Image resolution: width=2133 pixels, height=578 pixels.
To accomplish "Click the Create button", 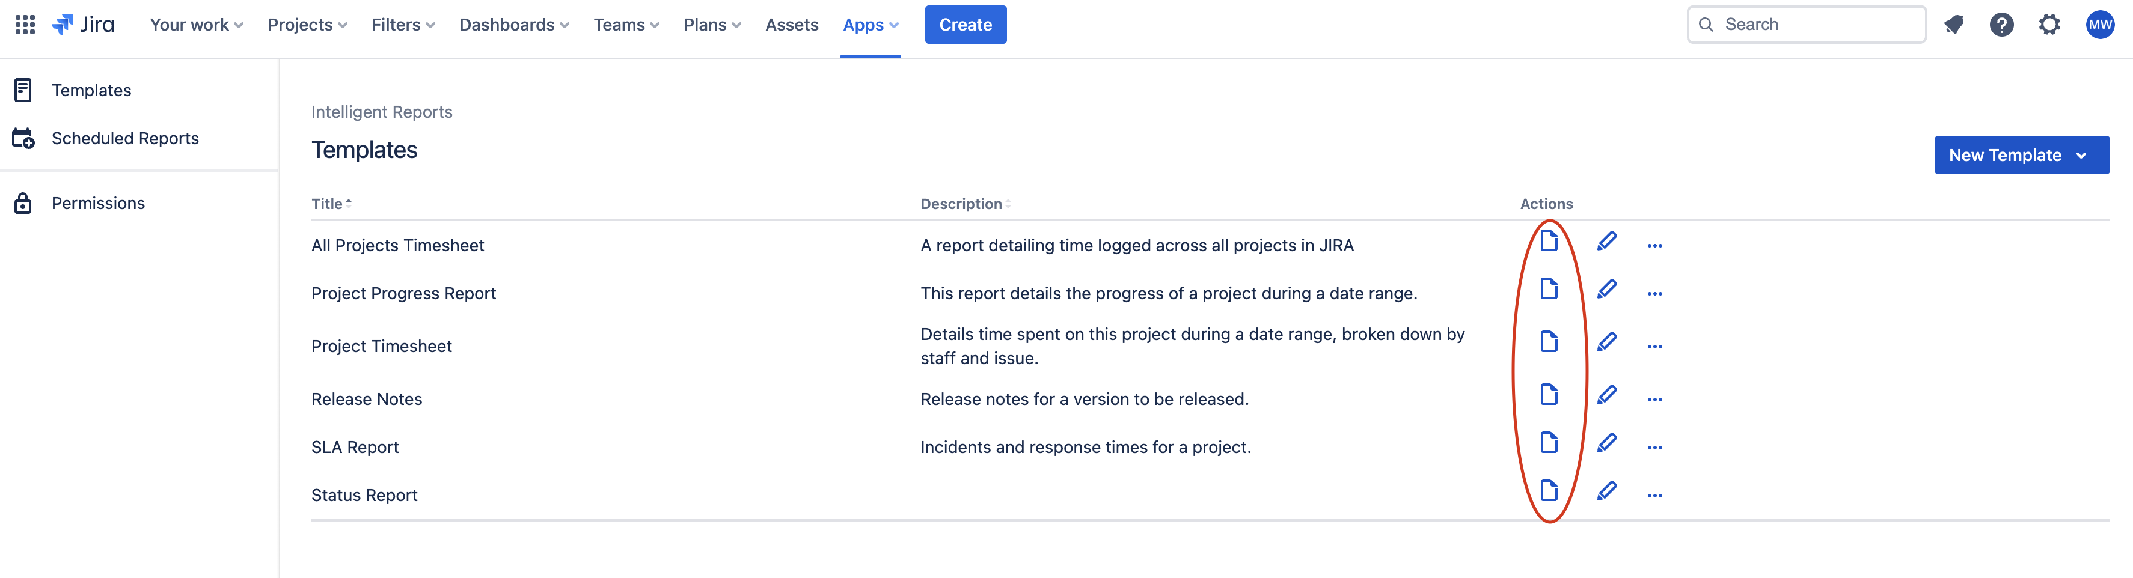I will pos(966,25).
